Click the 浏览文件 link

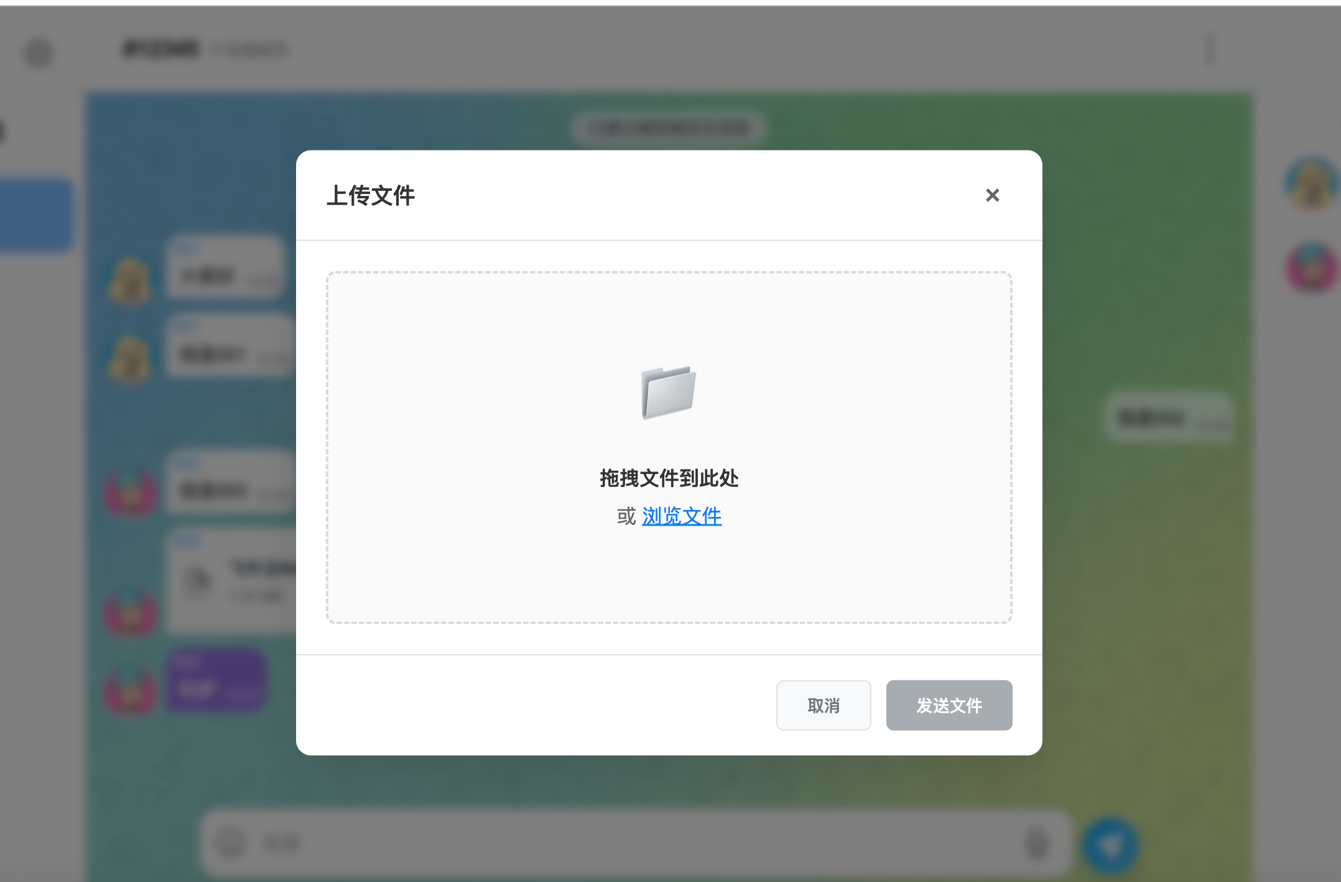pos(681,516)
